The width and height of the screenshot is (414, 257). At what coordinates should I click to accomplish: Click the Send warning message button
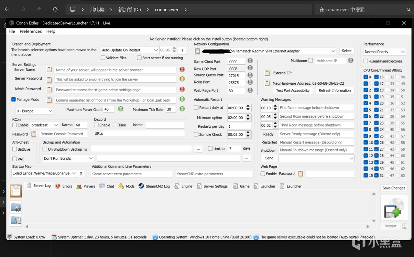pyautogui.click(x=269, y=158)
